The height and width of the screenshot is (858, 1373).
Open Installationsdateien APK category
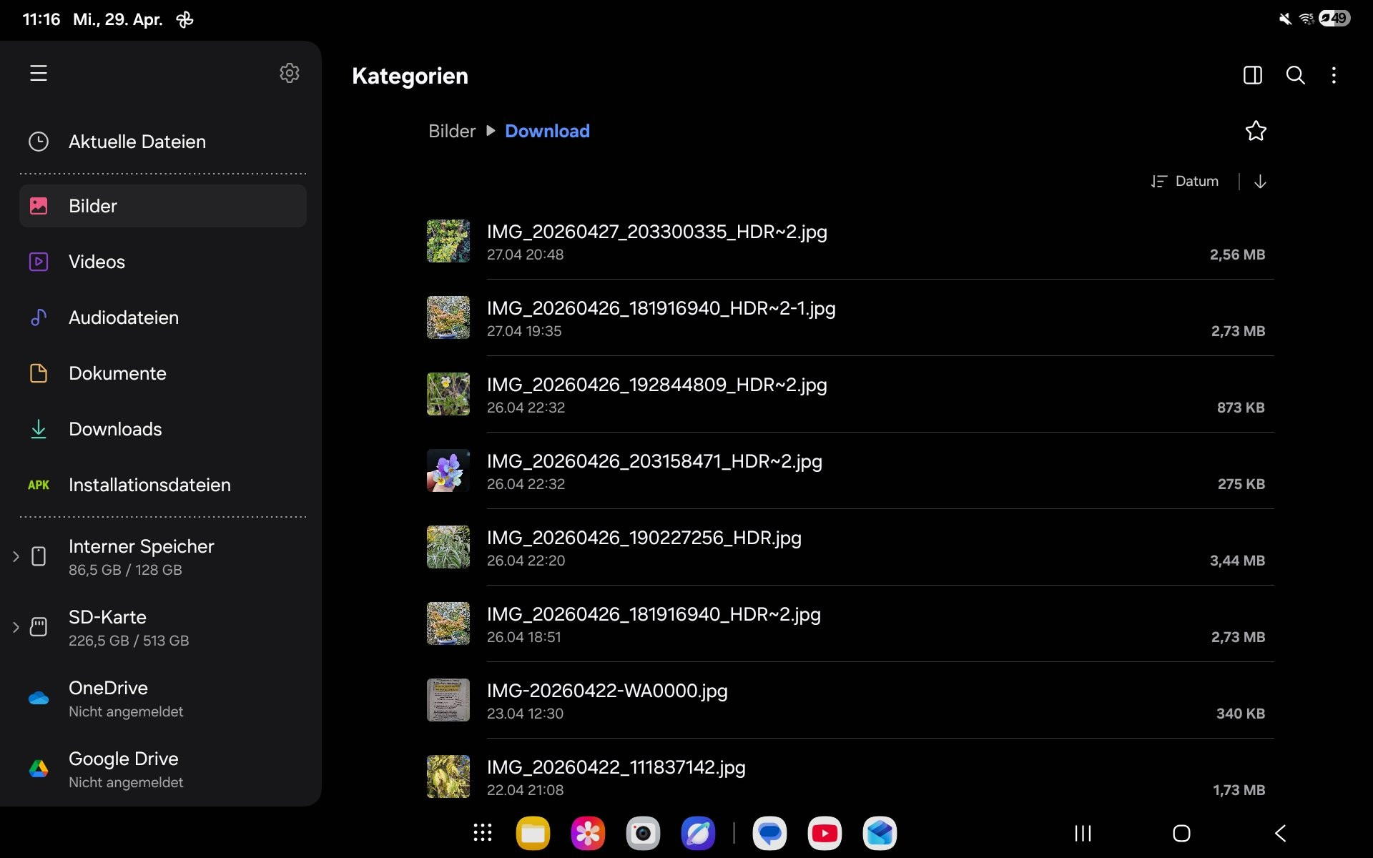163,485
